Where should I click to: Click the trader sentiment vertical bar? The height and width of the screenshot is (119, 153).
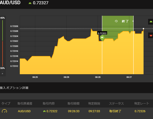(x=3, y=43)
